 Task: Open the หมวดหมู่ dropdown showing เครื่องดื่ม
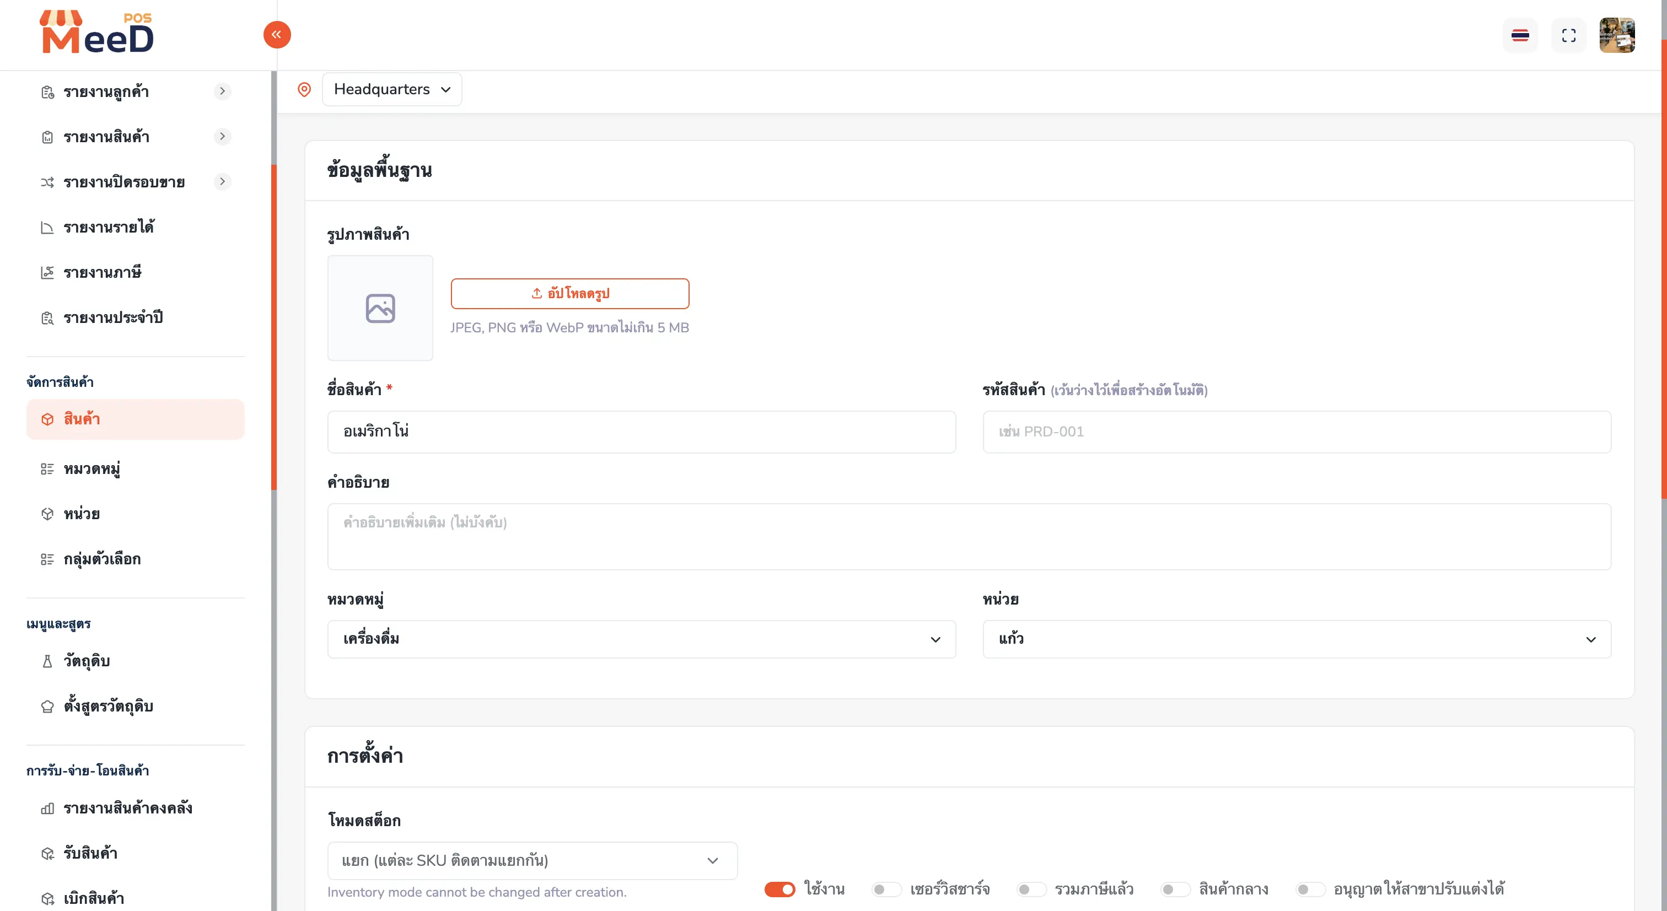[x=641, y=639]
